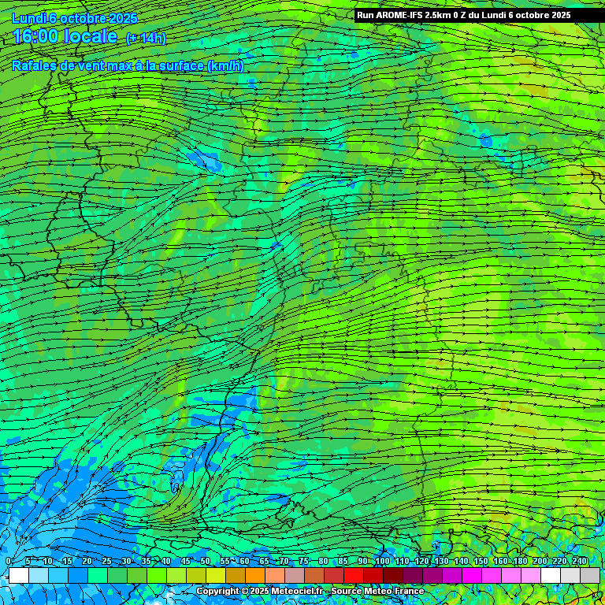Pick the green legend swatch labeled 30

pyautogui.click(x=136, y=576)
